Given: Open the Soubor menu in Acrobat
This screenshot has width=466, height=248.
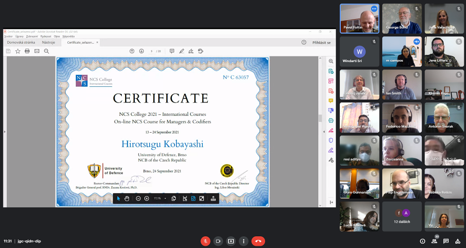Looking at the screenshot, I should point(8,36).
